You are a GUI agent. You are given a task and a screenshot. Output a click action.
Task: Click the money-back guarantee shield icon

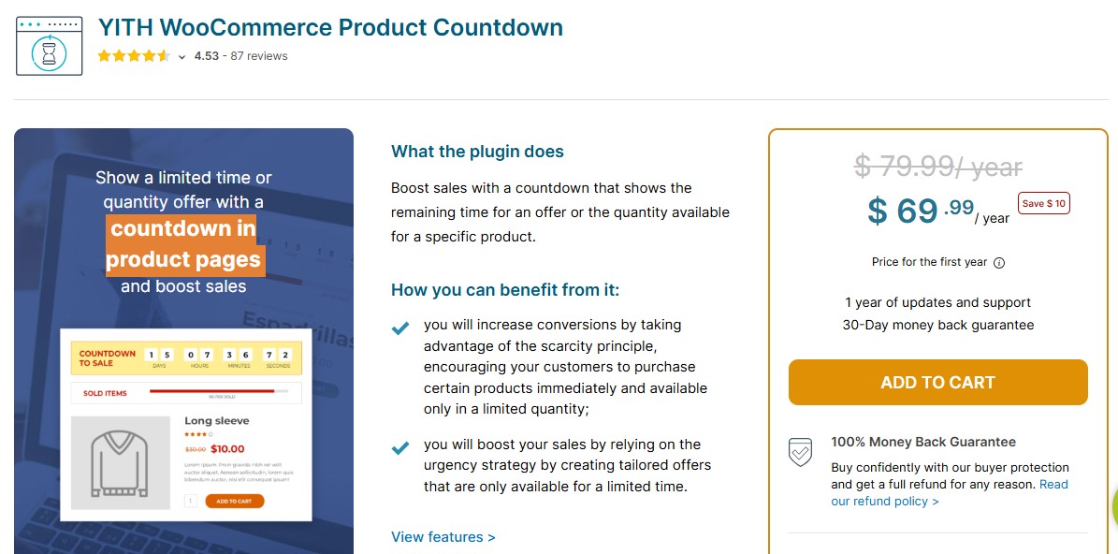pos(800,452)
